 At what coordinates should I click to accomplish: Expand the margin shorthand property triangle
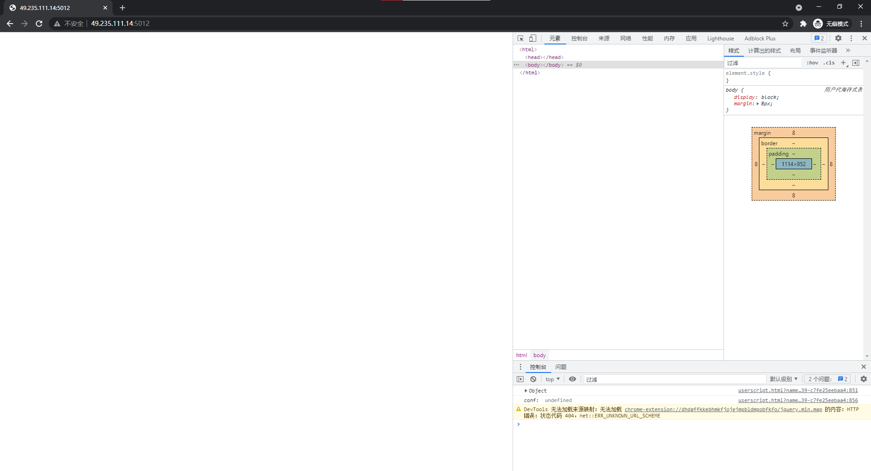pos(758,104)
